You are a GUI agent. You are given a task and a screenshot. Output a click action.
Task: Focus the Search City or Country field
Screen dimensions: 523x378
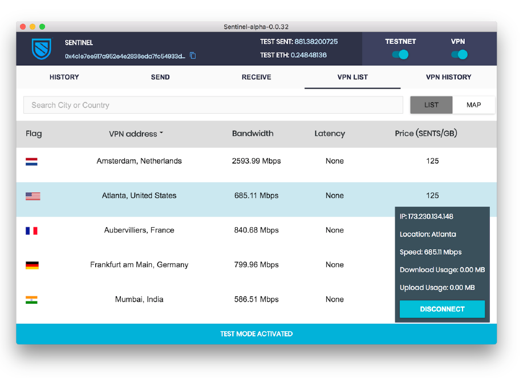(213, 105)
